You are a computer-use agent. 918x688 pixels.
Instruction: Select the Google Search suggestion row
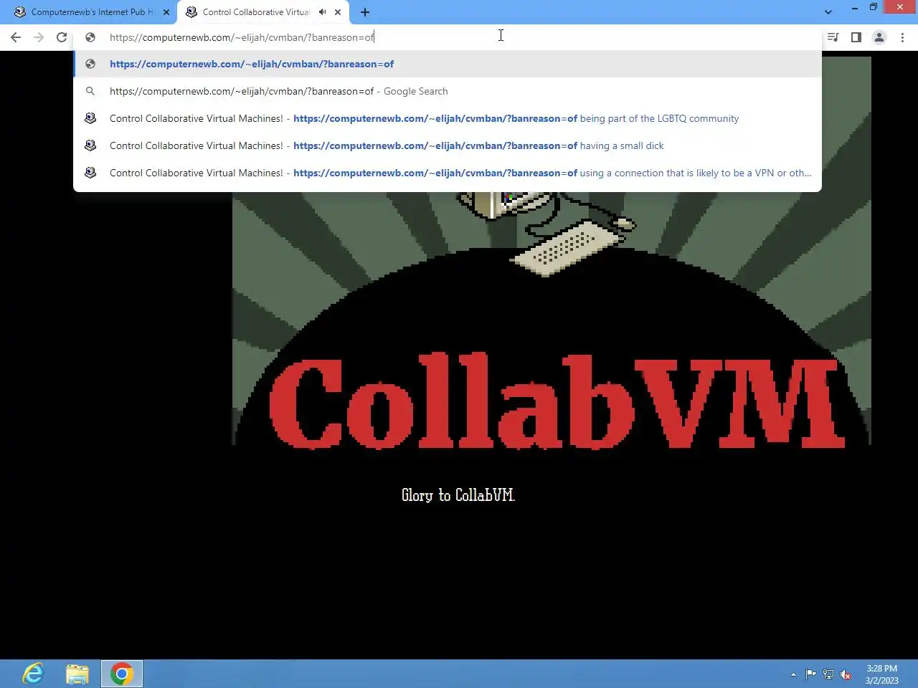tap(448, 91)
